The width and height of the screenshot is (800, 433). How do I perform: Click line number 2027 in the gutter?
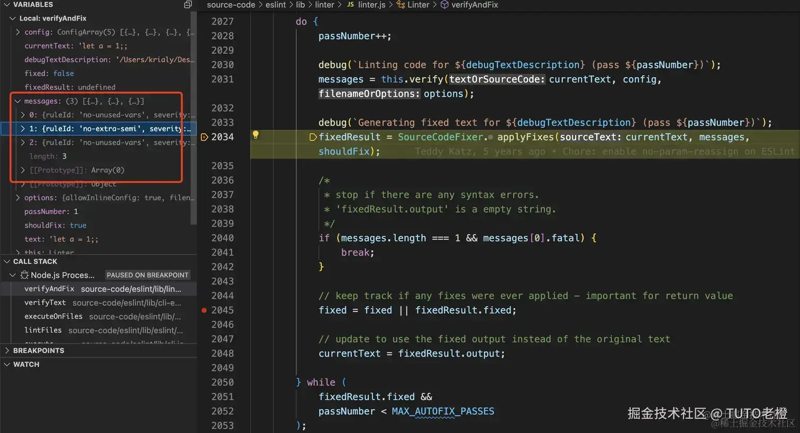pyautogui.click(x=222, y=22)
